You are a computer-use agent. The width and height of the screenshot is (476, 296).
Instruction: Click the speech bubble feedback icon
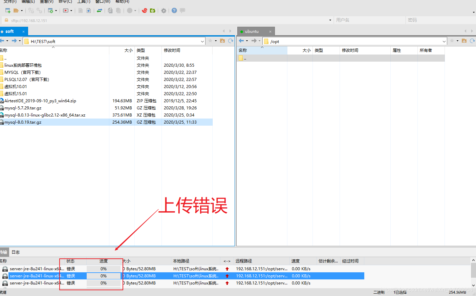(x=182, y=10)
